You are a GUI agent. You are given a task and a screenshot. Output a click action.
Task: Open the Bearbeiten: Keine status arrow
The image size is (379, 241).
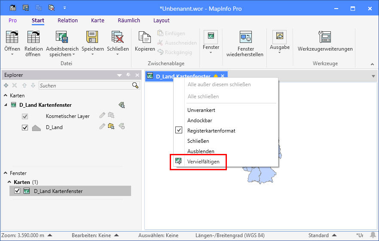(x=116, y=235)
